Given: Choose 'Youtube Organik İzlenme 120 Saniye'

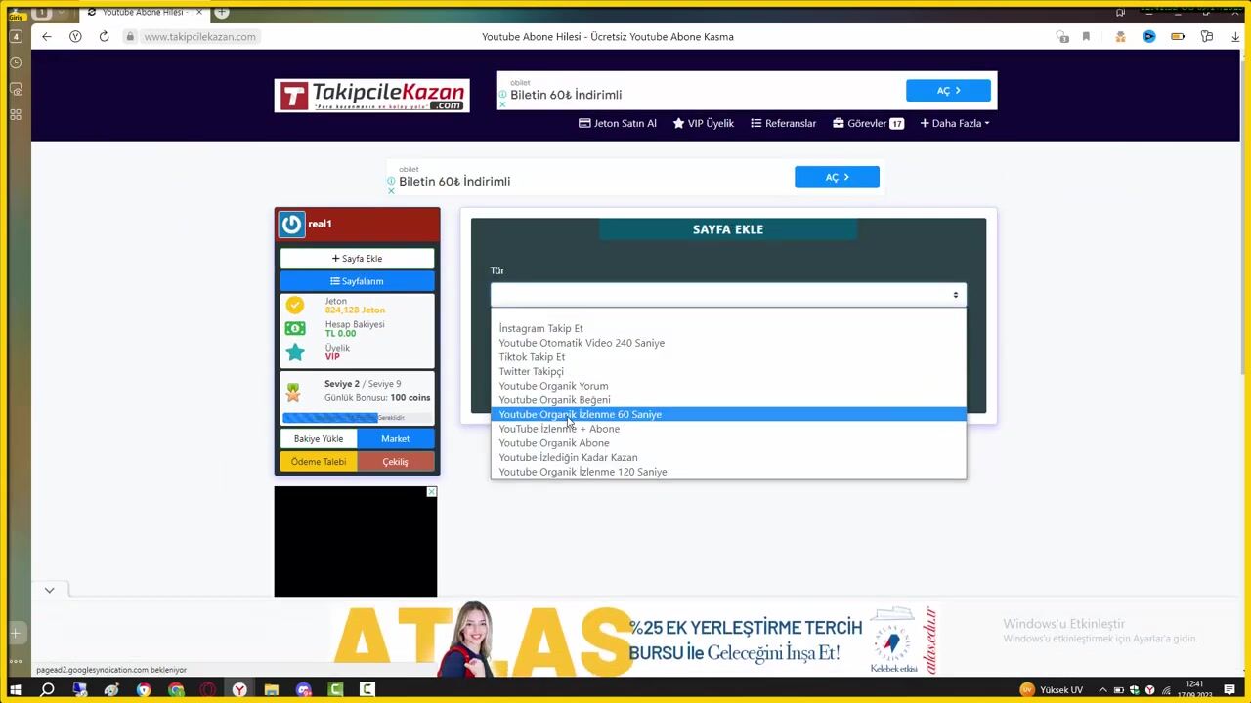Looking at the screenshot, I should (728, 472).
